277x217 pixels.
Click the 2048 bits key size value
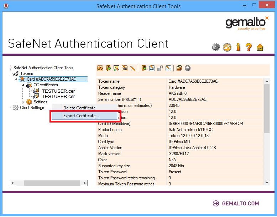176,166
